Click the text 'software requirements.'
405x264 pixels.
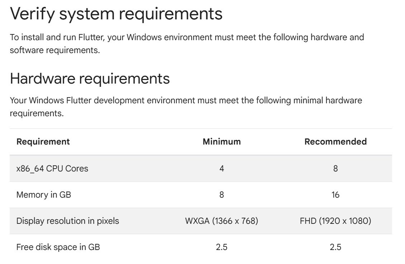click(55, 50)
